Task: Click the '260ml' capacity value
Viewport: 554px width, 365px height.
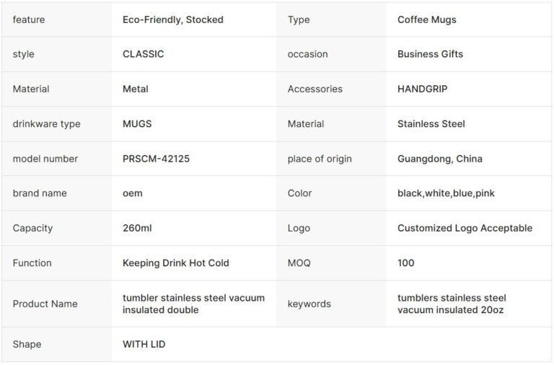Action: coord(137,228)
